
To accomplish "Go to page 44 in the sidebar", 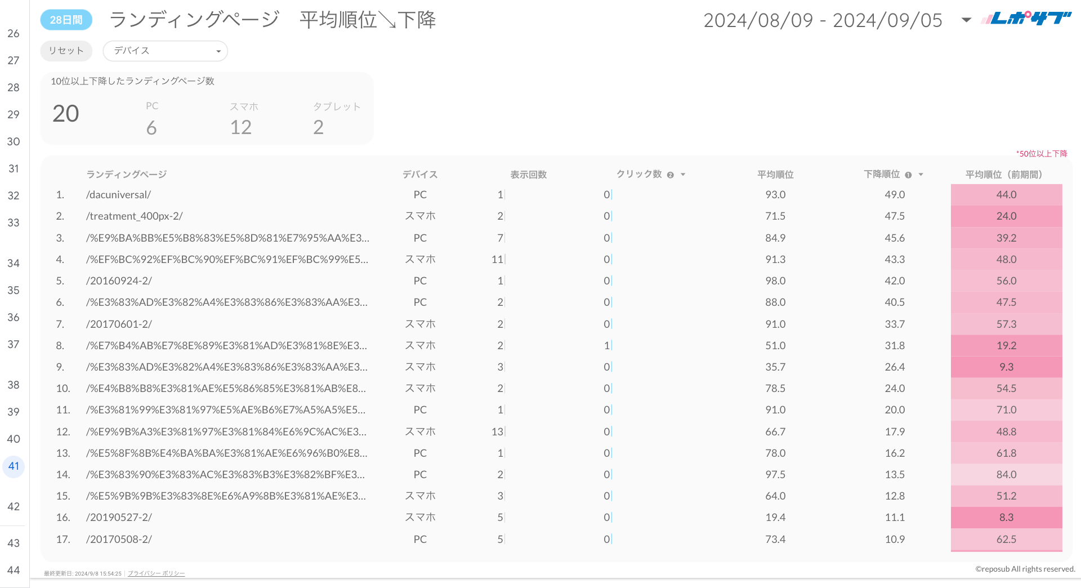I will click(13, 569).
